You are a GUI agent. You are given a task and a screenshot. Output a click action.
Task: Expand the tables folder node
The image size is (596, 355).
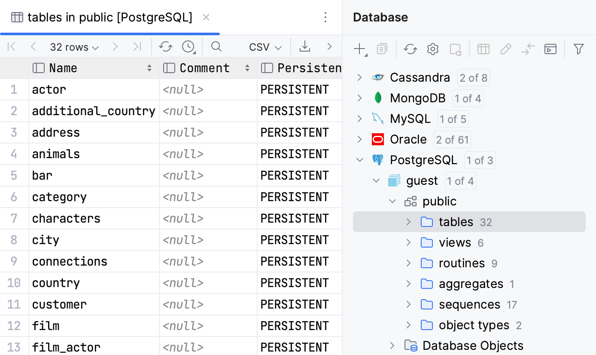point(408,222)
